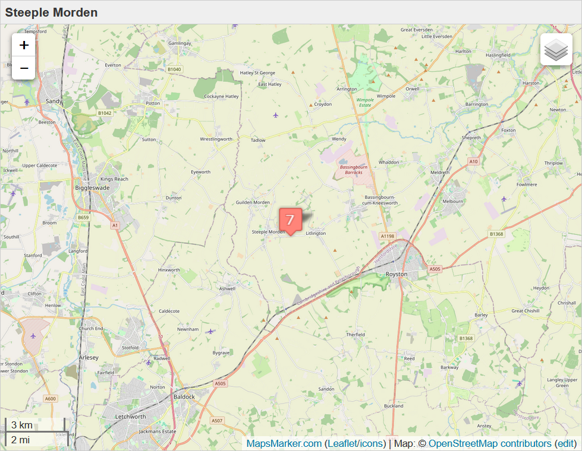The width and height of the screenshot is (582, 451).
Task: Click the Baldock town label
Action: 184,397
